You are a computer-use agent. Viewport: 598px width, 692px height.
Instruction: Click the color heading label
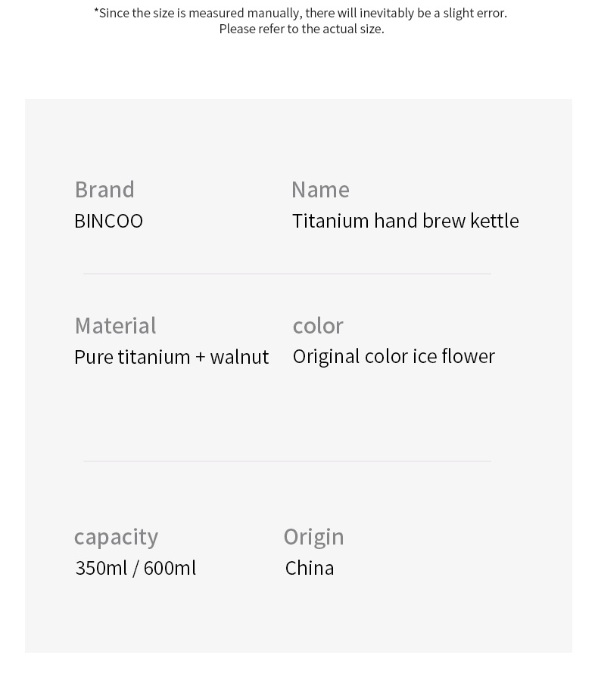click(x=318, y=325)
